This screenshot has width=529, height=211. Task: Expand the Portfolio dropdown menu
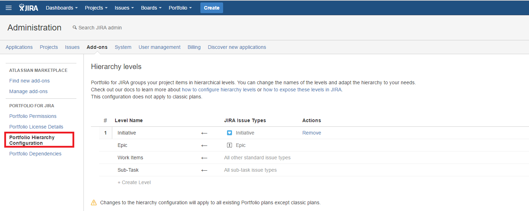pos(180,8)
